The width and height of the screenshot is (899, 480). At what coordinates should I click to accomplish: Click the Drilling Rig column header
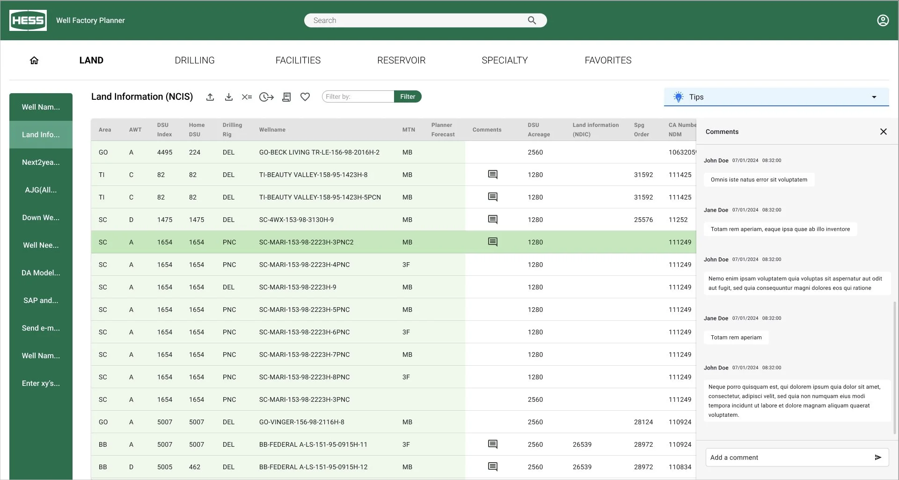click(232, 130)
